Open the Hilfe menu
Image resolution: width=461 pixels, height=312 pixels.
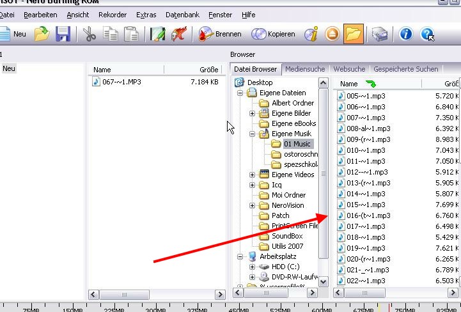click(249, 15)
